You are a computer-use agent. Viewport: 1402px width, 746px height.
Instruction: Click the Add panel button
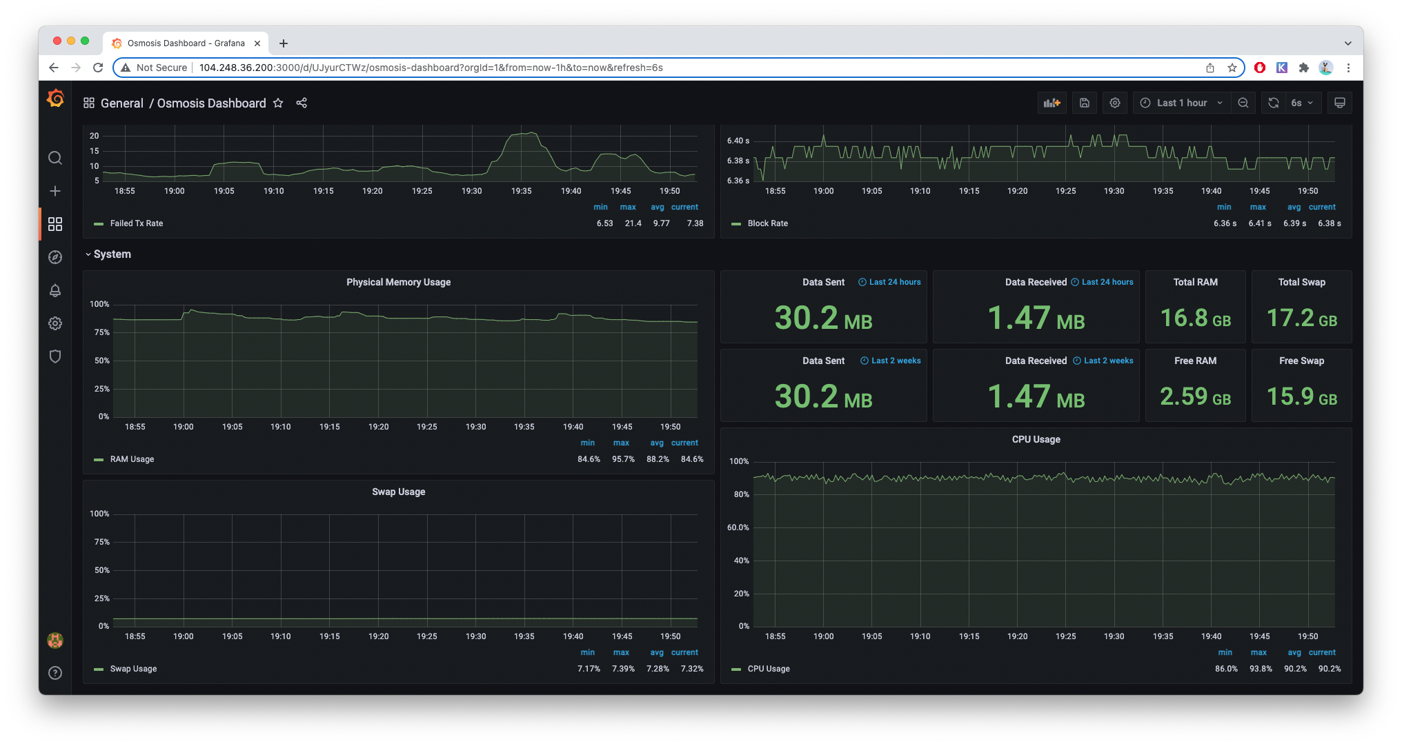[1051, 103]
